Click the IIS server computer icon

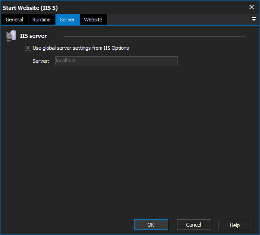11,36
